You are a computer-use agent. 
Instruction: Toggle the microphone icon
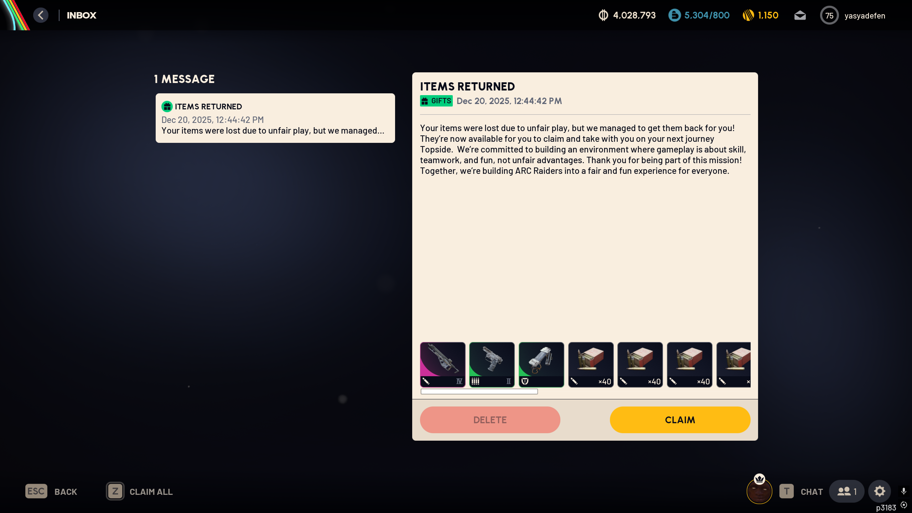click(904, 491)
